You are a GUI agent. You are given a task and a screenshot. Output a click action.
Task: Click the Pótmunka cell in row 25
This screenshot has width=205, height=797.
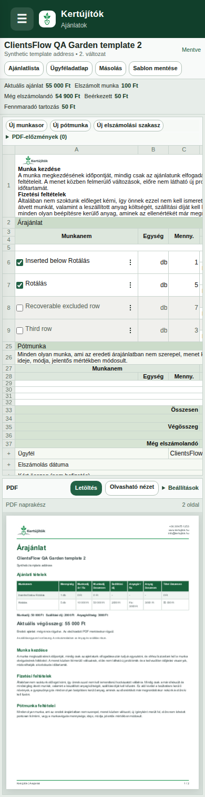tap(108, 346)
